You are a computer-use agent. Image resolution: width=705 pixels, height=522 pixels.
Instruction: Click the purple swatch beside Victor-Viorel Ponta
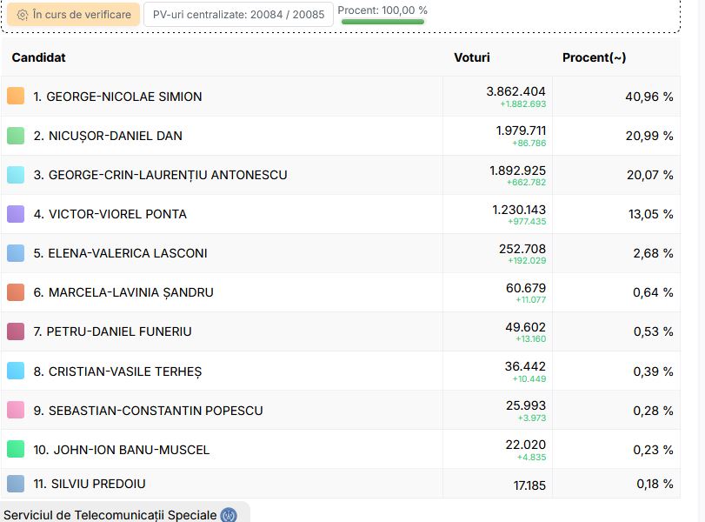16,214
